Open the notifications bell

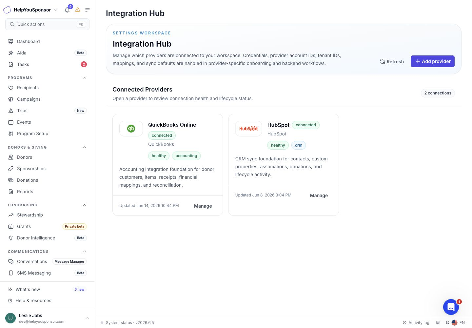click(67, 10)
